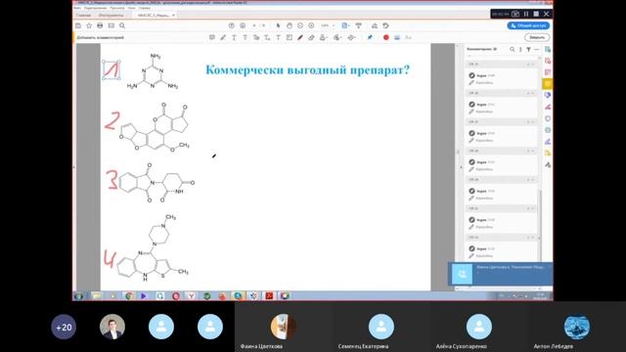Click the line thickness icon
The height and width of the screenshot is (352, 626).
point(397,37)
